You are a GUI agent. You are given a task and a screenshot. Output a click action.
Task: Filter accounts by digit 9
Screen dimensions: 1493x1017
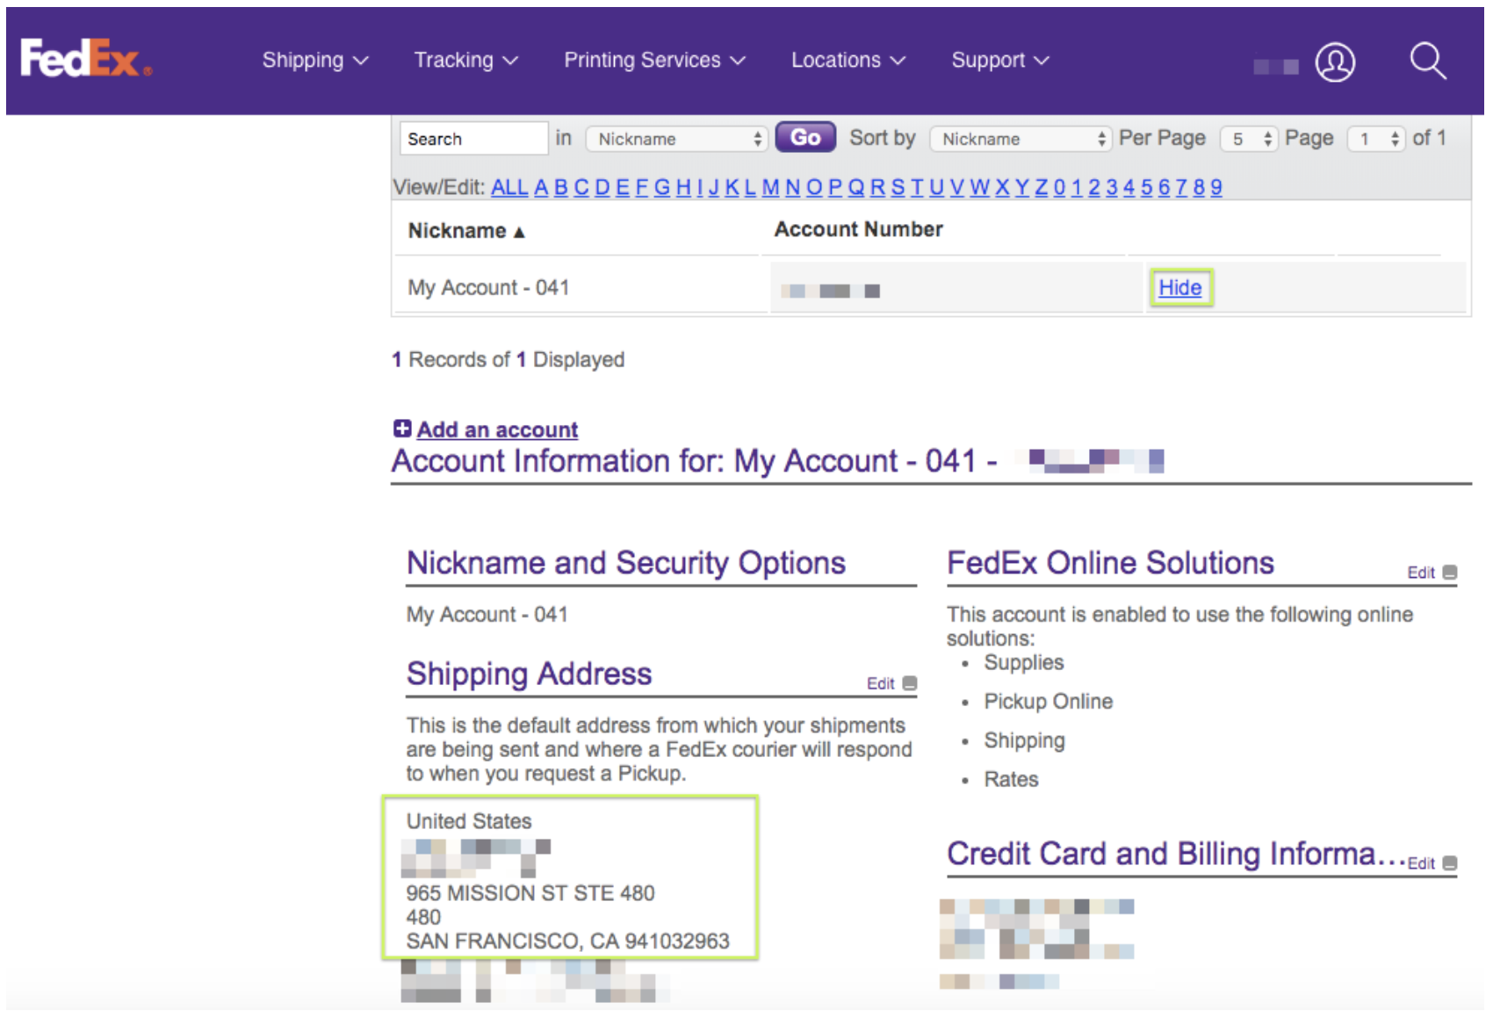click(x=1216, y=187)
